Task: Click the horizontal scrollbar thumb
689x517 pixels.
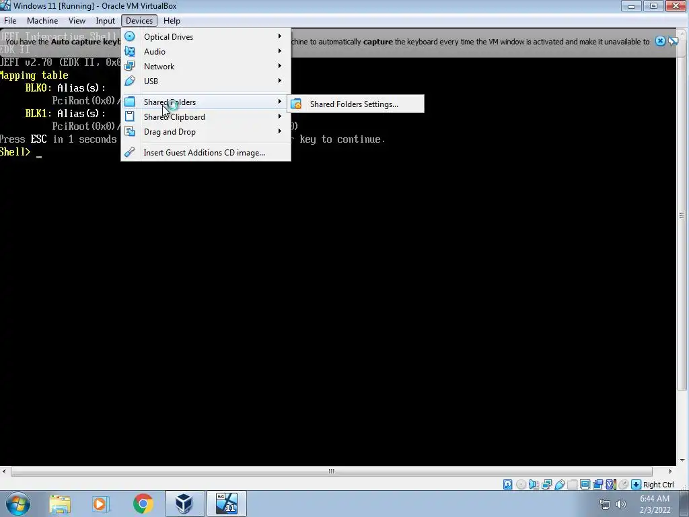Action: tap(332, 471)
